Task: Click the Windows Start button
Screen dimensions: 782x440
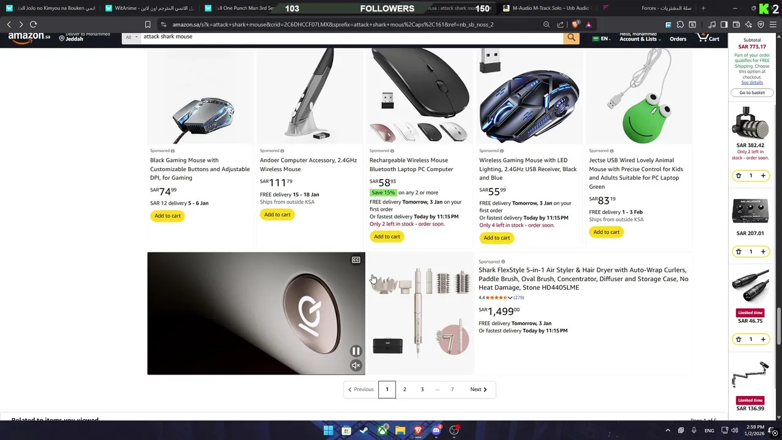Action: click(328, 430)
